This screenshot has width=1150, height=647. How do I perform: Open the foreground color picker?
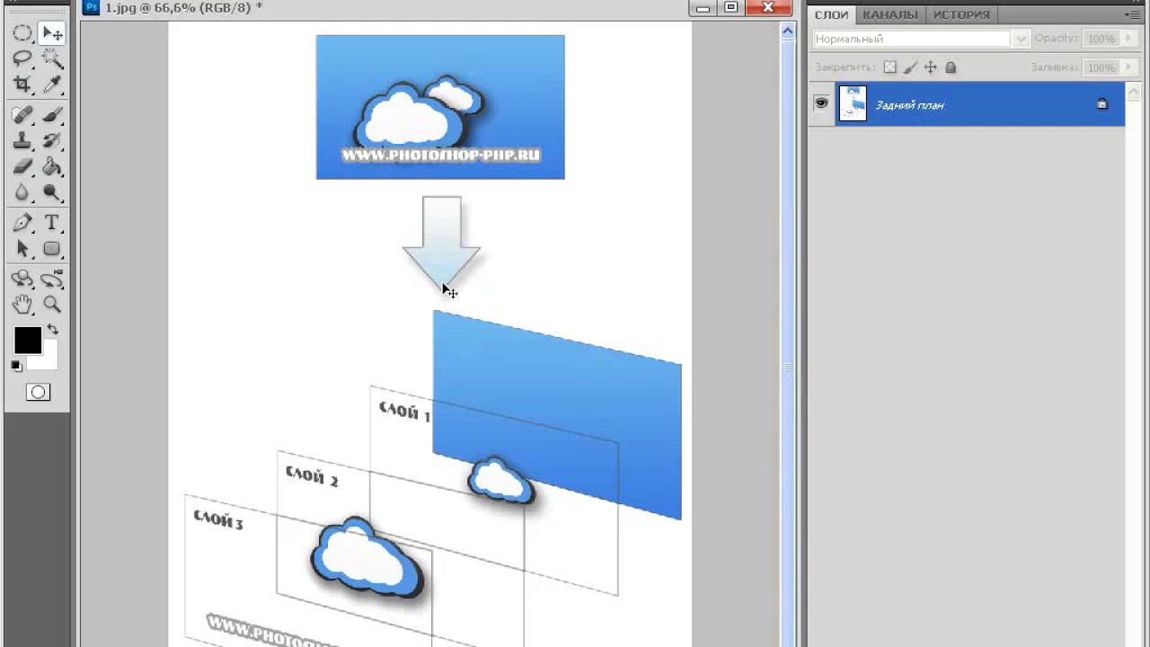[27, 341]
